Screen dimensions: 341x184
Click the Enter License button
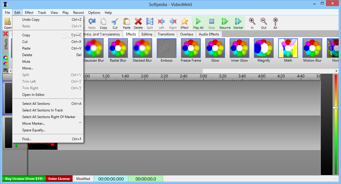point(59,179)
